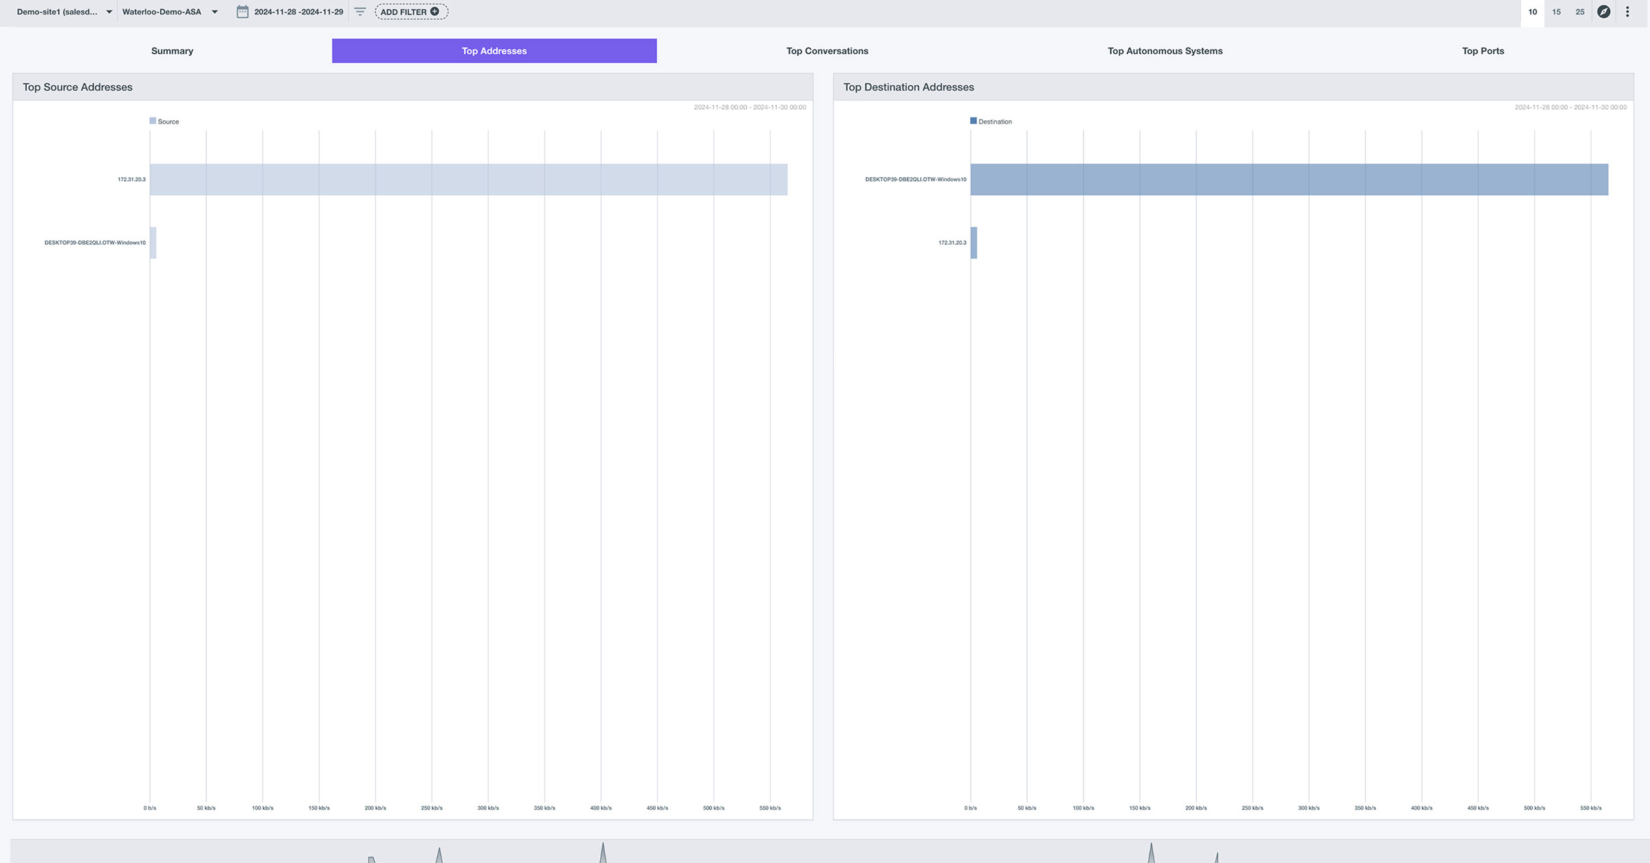The image size is (1650, 863).
Task: Show top 15 results
Action: click(x=1556, y=12)
